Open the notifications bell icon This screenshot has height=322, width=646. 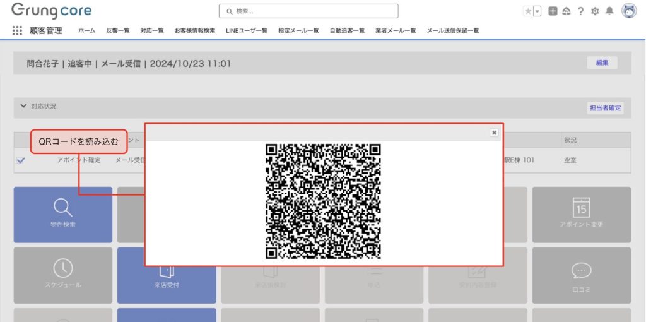609,11
